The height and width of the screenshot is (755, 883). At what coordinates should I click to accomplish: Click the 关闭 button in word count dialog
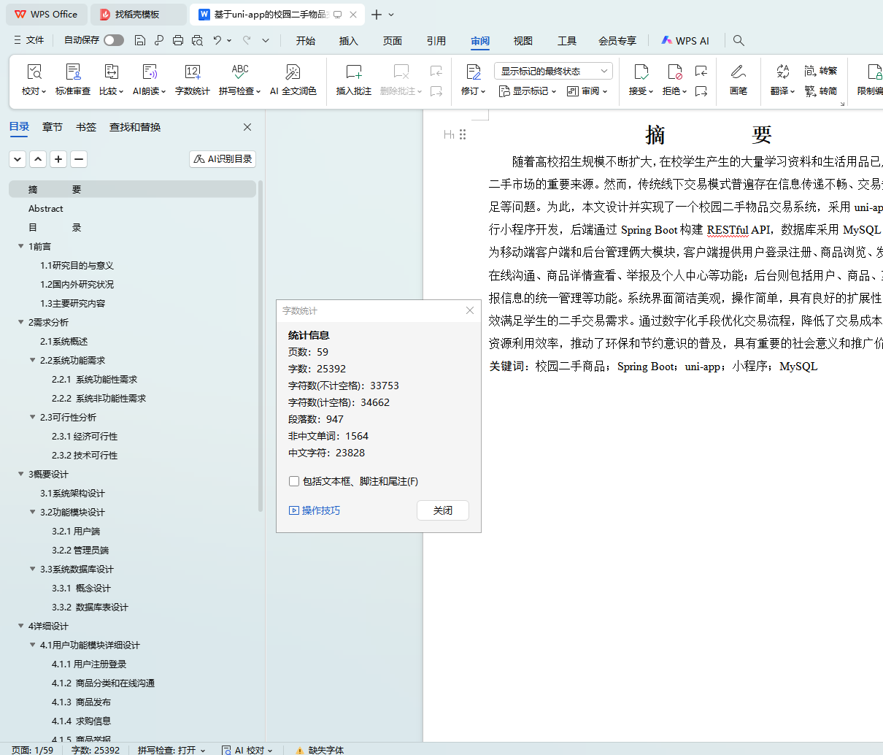442,510
